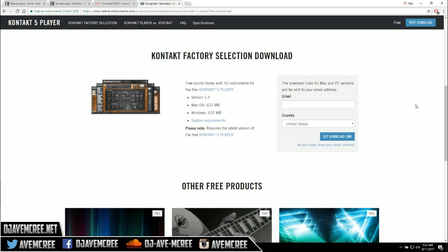Click the "Windows: 622 MB" bullet text

pyautogui.click(x=206, y=113)
